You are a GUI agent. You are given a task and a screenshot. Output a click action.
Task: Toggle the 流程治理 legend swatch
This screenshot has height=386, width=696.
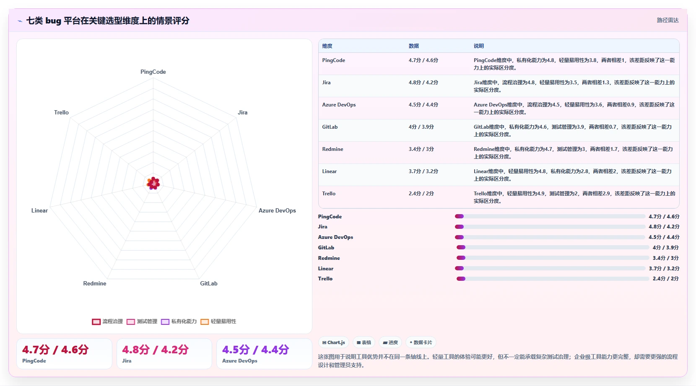pos(96,322)
